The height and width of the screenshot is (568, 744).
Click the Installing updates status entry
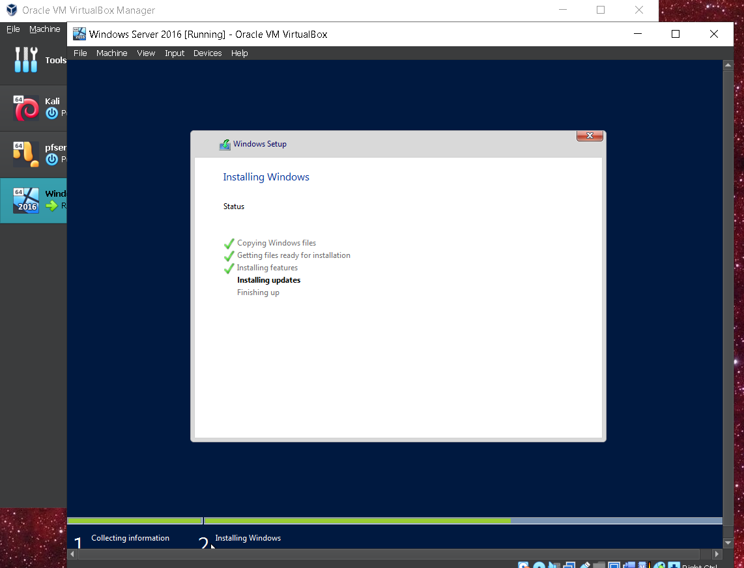coord(268,280)
